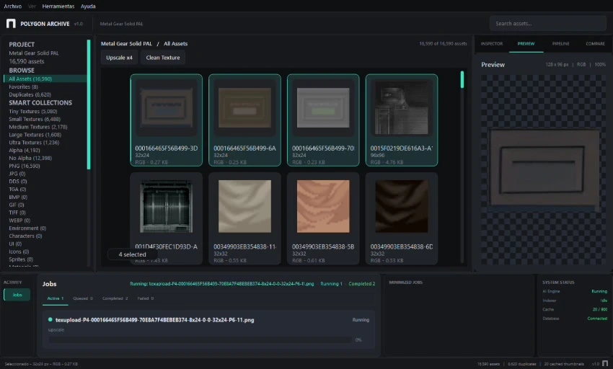The height and width of the screenshot is (369, 613).
Task: Filter by BMP (0)
Action: click(x=18, y=197)
